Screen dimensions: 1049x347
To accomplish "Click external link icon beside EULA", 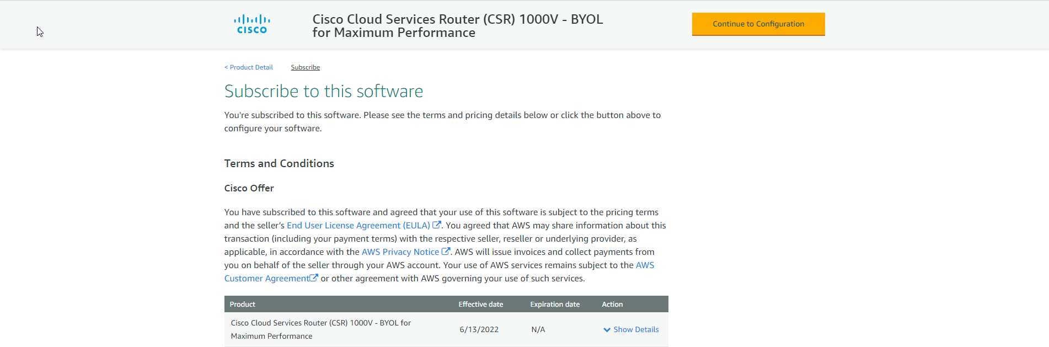I will point(436,225).
